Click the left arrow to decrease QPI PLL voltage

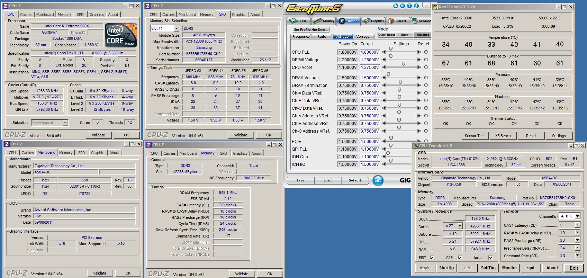[x=384, y=149]
